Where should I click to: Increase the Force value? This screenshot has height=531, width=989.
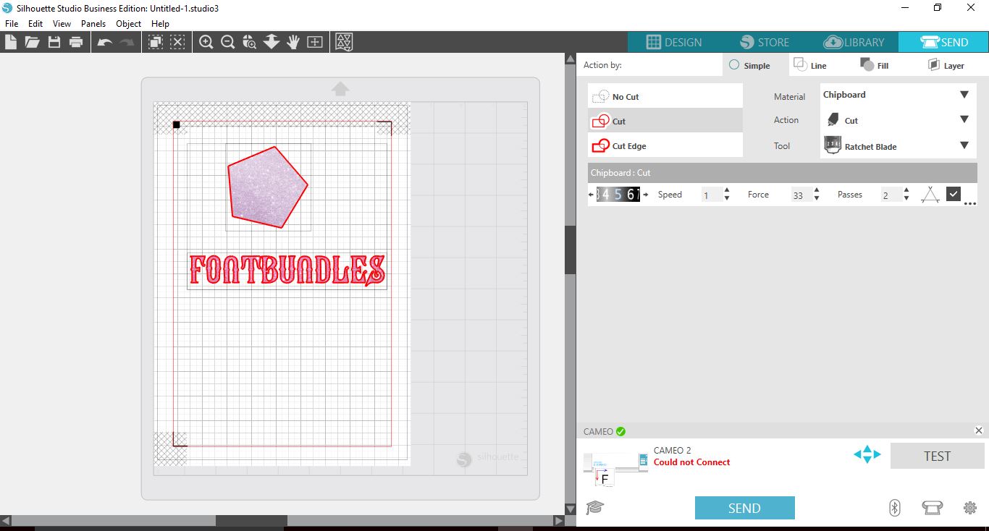click(817, 191)
